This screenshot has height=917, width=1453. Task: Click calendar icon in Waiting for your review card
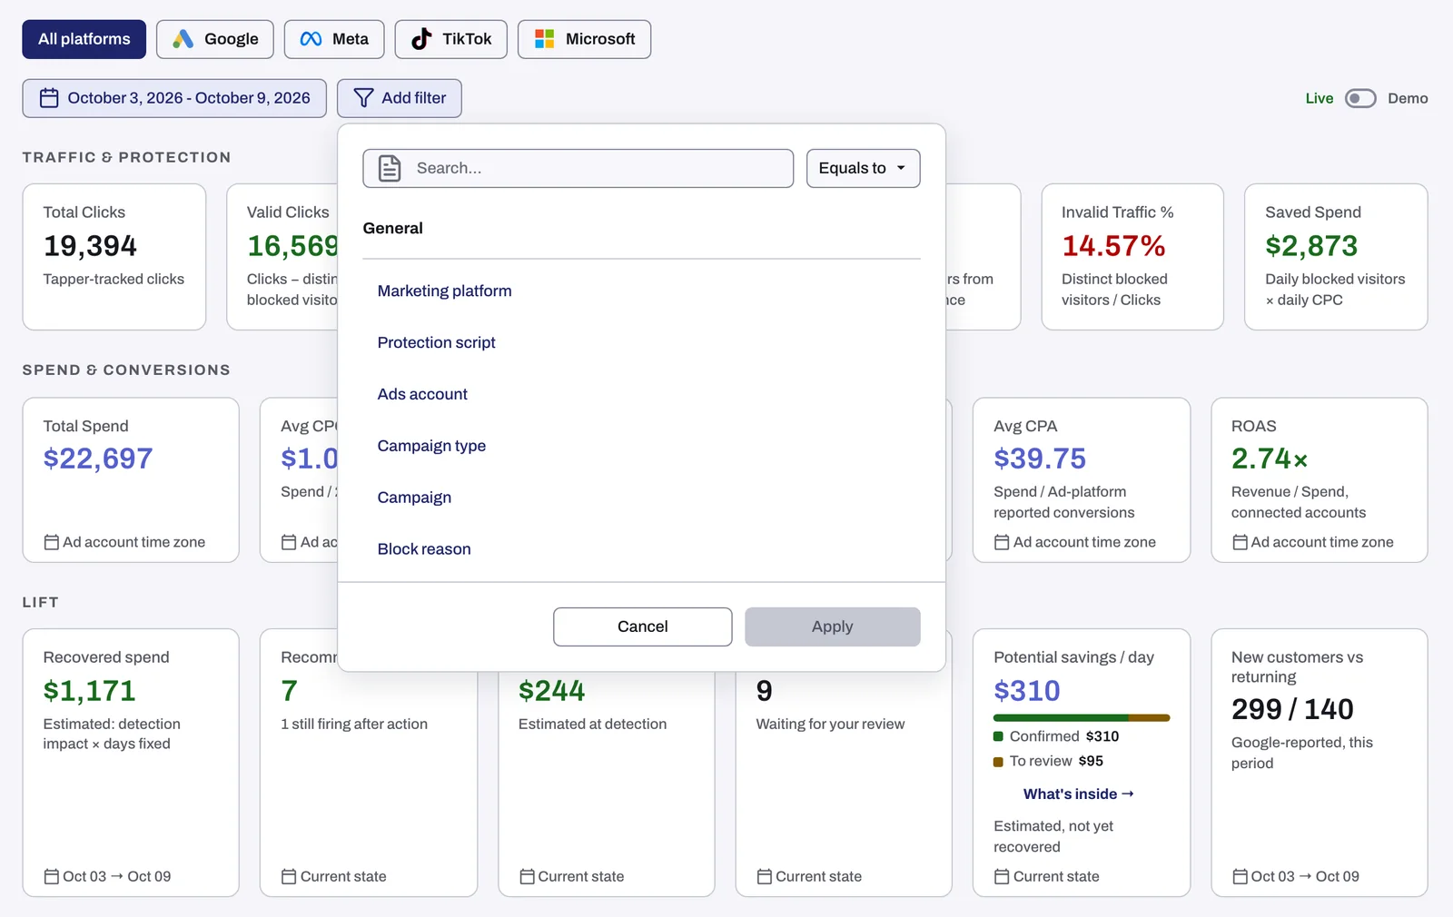pos(765,876)
